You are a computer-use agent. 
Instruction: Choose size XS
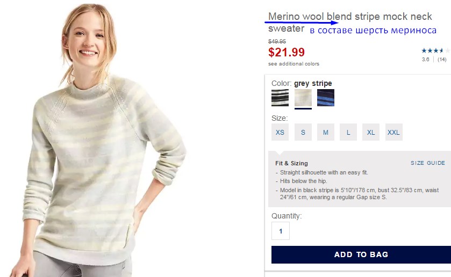280,132
